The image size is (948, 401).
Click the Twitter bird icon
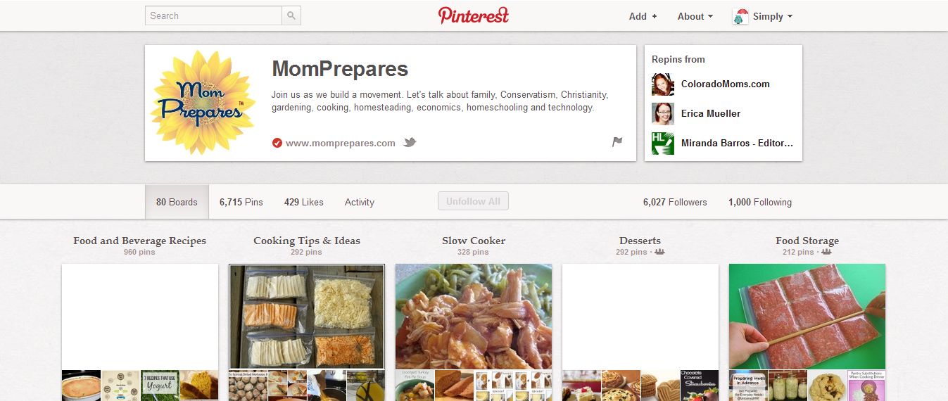click(410, 142)
